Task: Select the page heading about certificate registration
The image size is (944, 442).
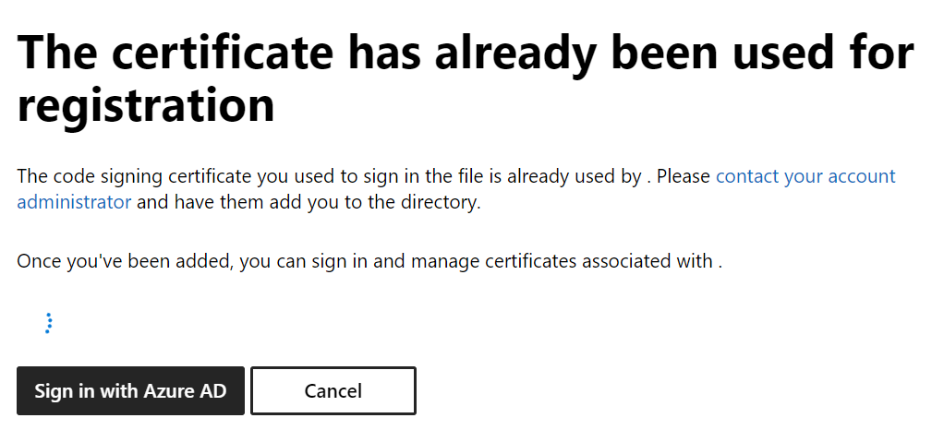Action: tap(466, 78)
